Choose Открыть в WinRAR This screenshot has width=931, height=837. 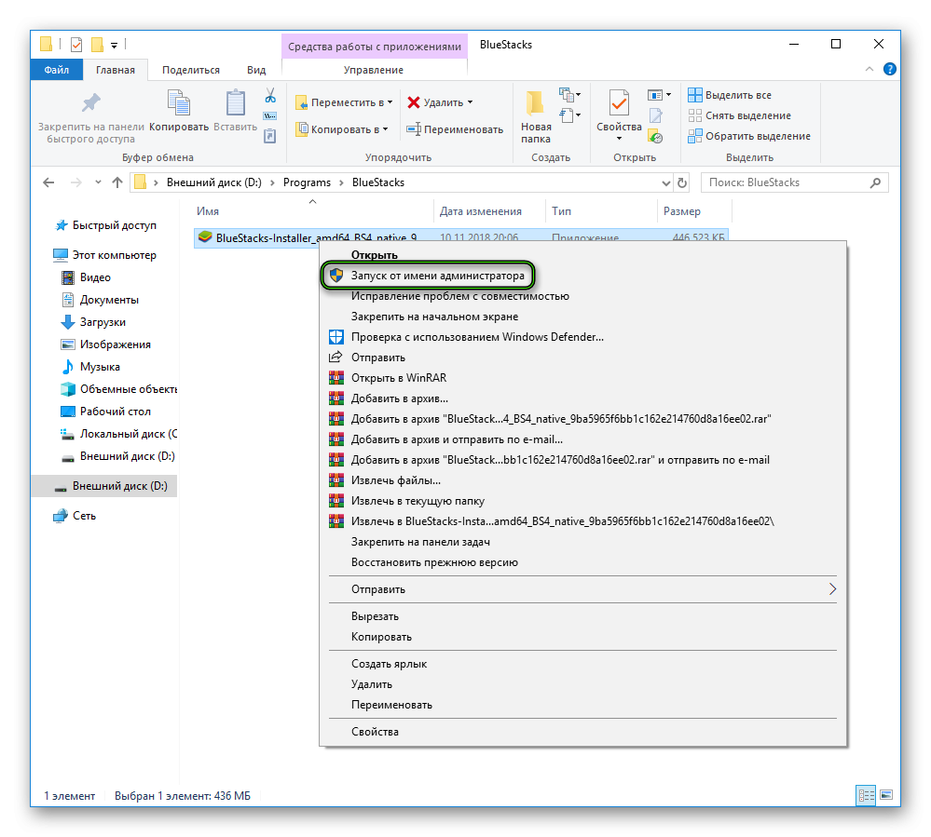399,378
